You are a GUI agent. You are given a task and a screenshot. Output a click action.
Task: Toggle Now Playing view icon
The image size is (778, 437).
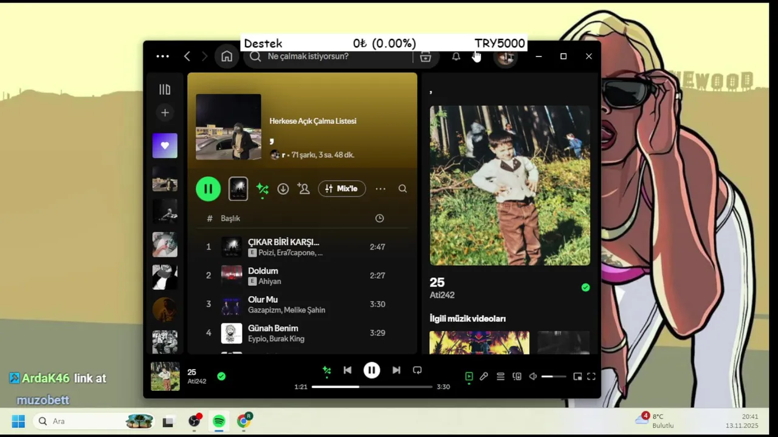click(469, 377)
